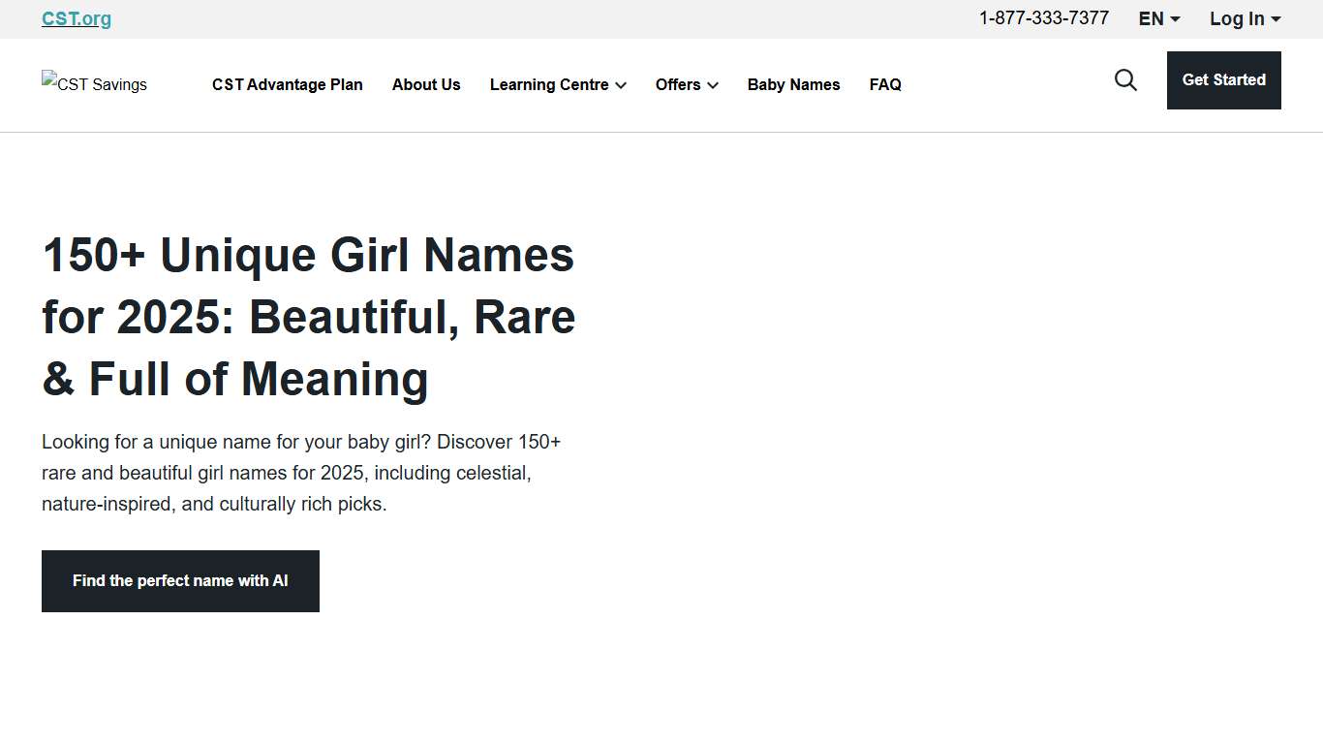This screenshot has height=744, width=1323.
Task: Select the magnifying glass next to Get Started
Action: click(1124, 80)
